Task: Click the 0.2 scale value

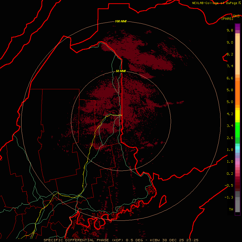Action: [x=230, y=174]
